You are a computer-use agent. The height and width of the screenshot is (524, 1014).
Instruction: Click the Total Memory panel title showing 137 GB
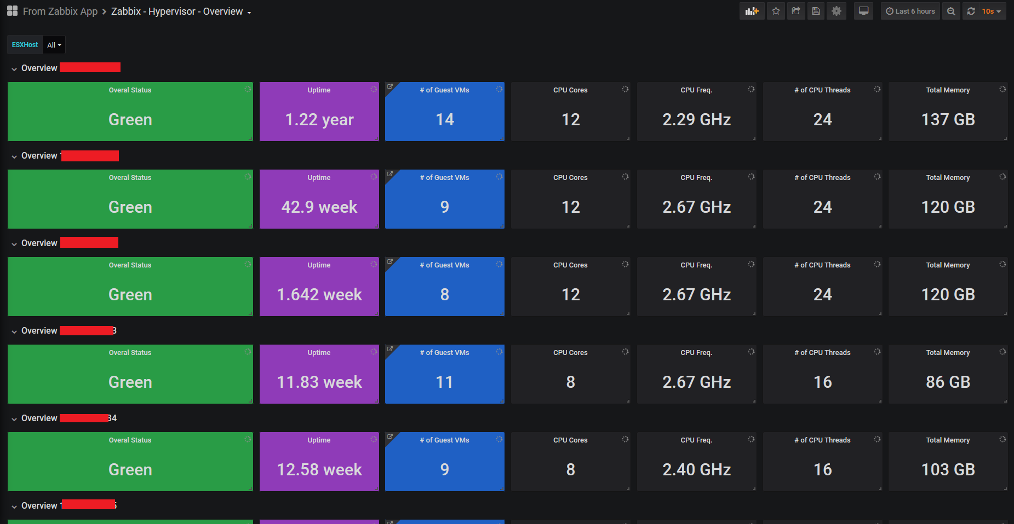tap(948, 90)
